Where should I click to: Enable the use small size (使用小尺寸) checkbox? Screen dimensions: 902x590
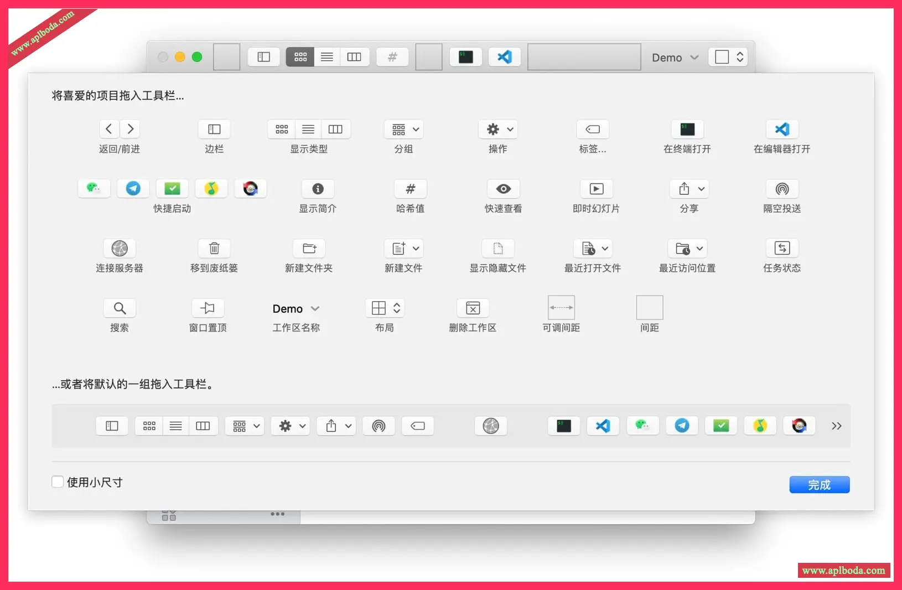coord(58,482)
